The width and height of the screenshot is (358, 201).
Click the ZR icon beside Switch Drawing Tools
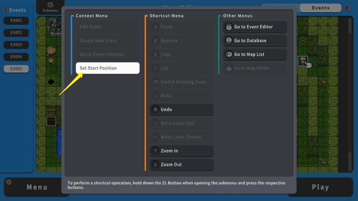(x=155, y=82)
